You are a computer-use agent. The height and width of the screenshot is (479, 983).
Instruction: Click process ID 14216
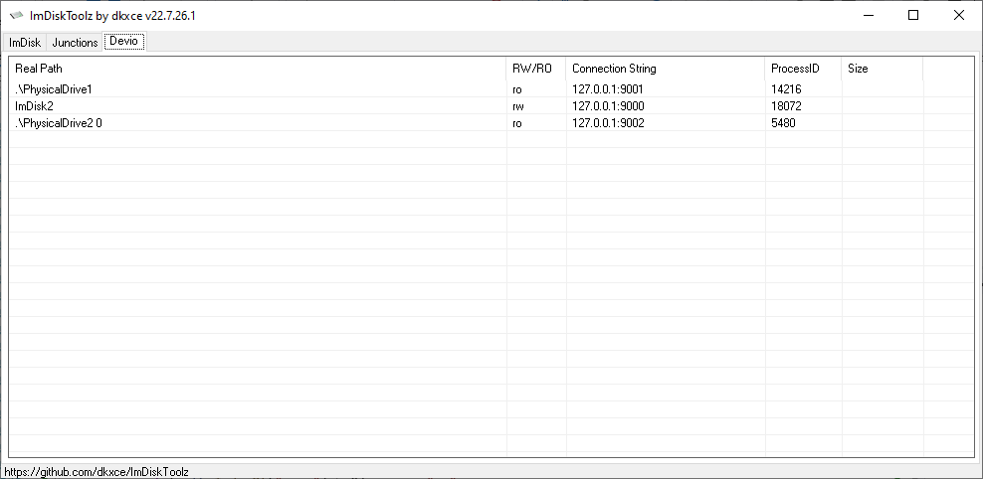(786, 89)
